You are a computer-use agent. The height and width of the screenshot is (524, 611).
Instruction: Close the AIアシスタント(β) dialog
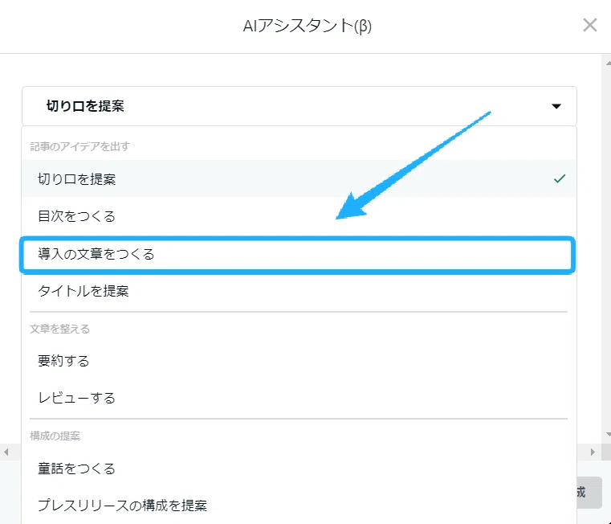click(x=589, y=26)
